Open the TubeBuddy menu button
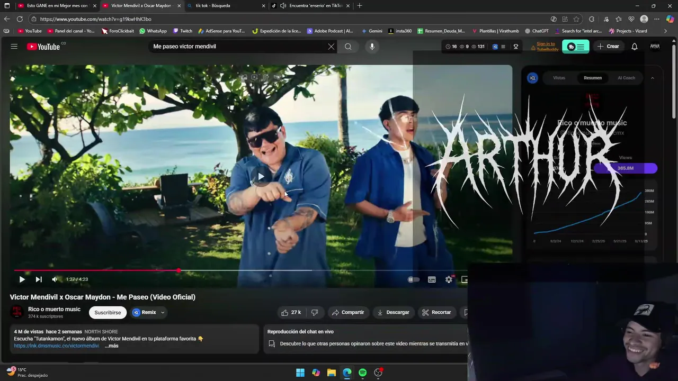Image resolution: width=678 pixels, height=381 pixels. pos(576,47)
